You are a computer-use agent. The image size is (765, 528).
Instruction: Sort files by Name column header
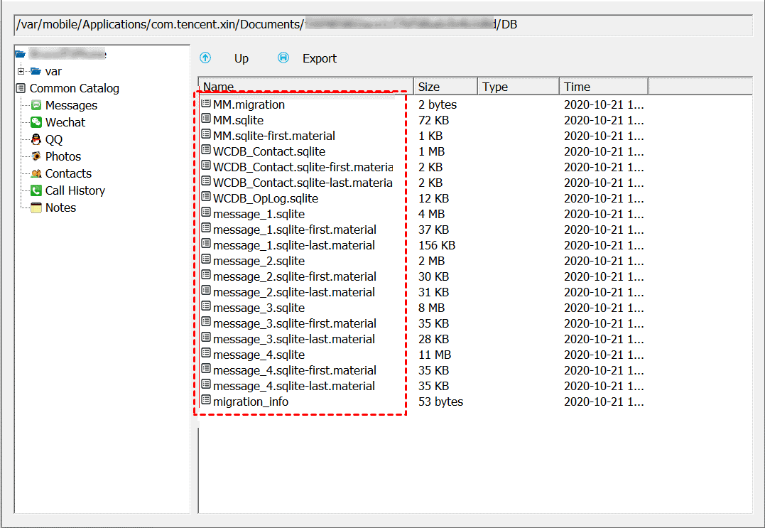click(x=305, y=87)
